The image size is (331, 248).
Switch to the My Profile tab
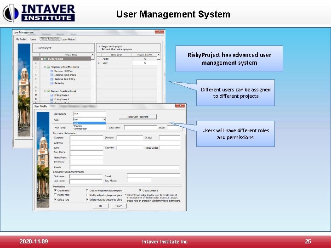[x=21, y=39]
